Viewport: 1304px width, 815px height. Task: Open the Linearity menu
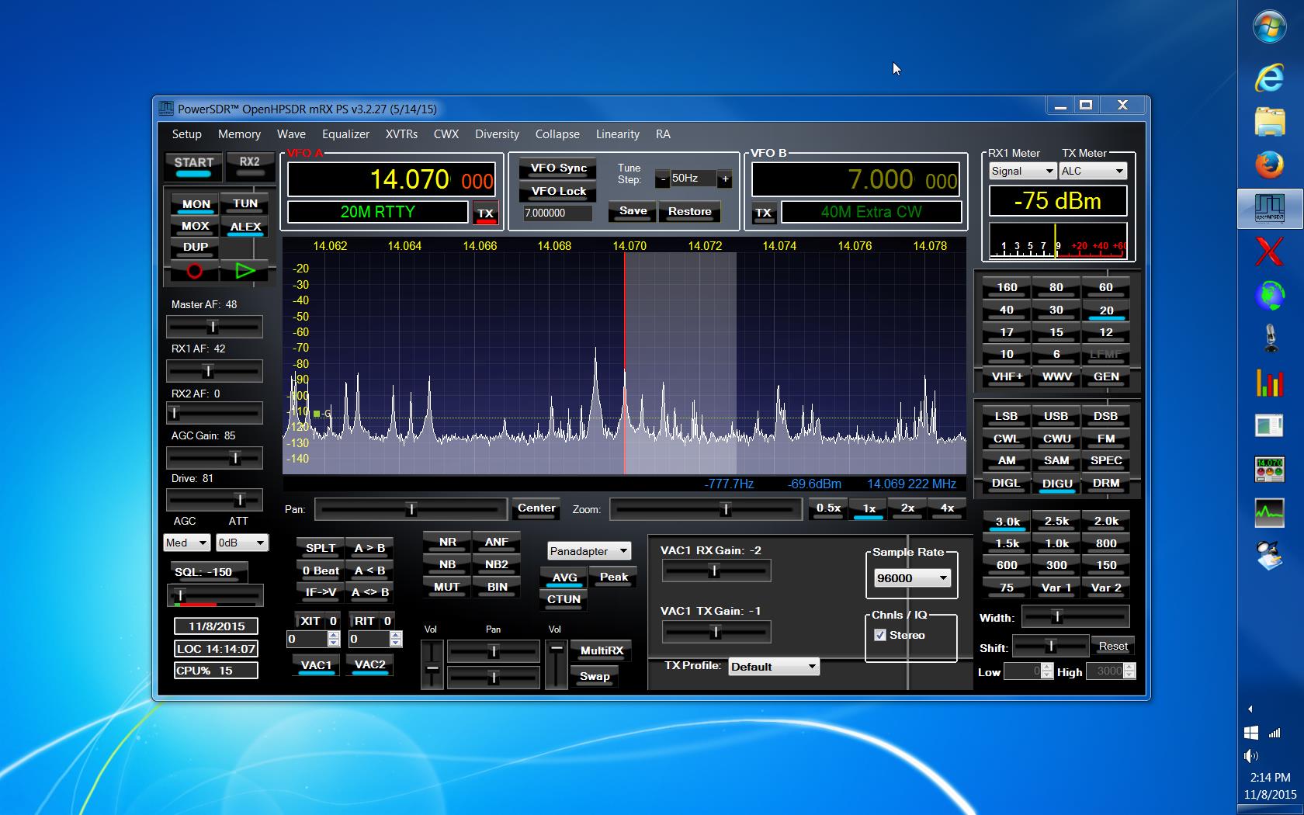[617, 134]
